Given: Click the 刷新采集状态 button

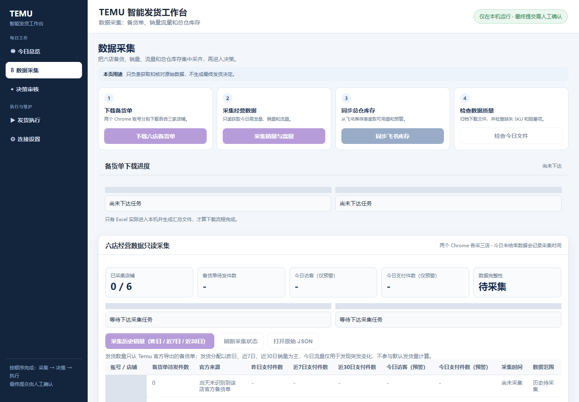Looking at the screenshot, I should (240, 341).
